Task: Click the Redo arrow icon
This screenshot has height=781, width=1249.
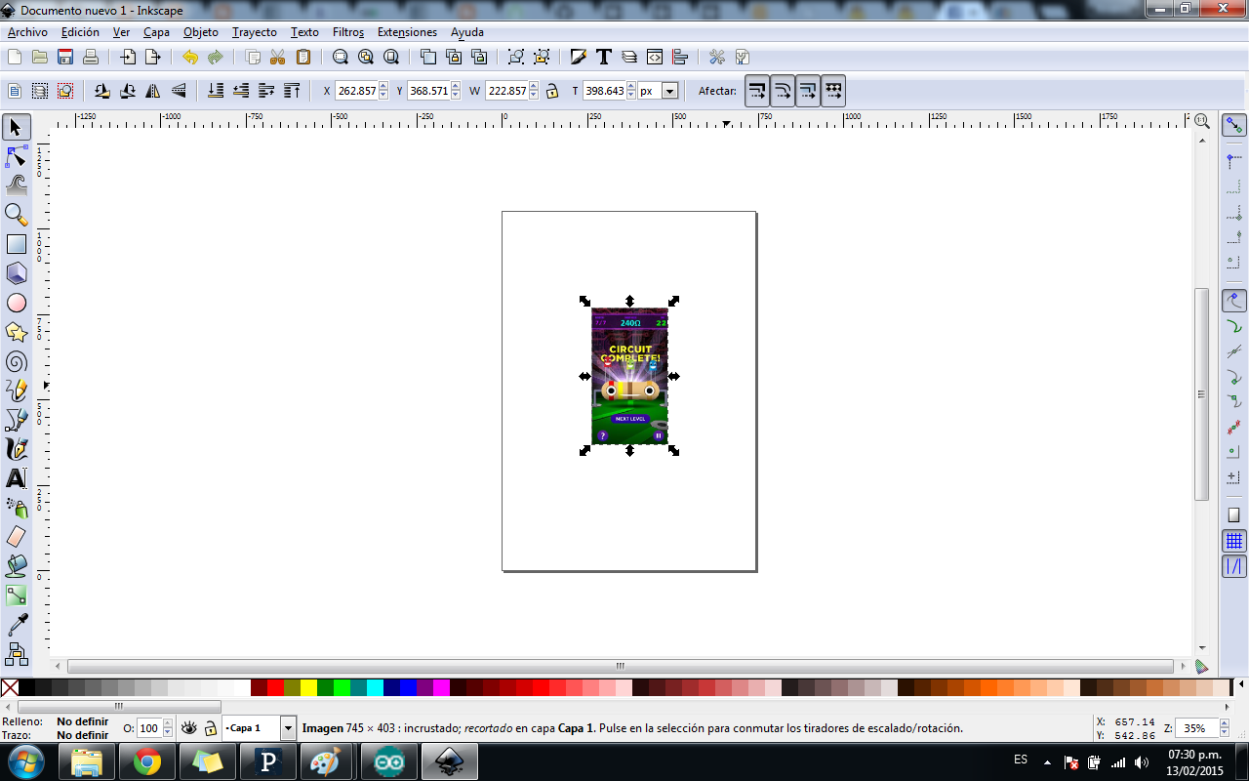Action: [215, 57]
